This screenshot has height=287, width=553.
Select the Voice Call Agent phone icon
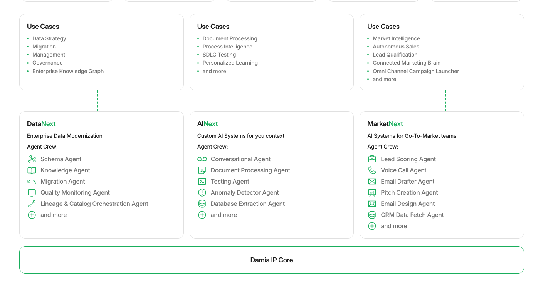[x=372, y=170]
